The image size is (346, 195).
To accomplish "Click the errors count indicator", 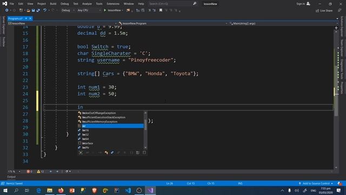I will click(29, 172).
